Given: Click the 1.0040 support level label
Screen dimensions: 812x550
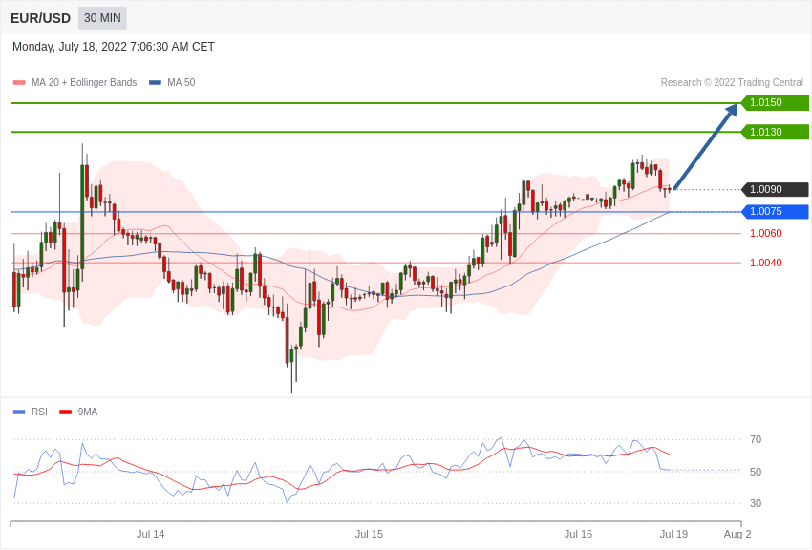Looking at the screenshot, I should pyautogui.click(x=765, y=263).
